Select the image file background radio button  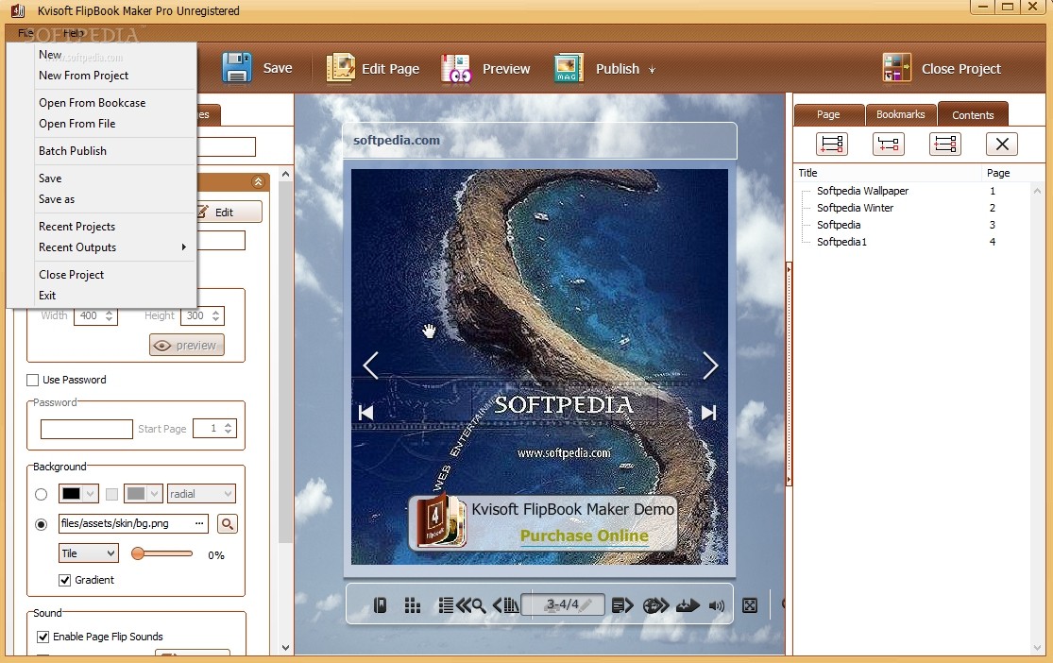pos(41,524)
